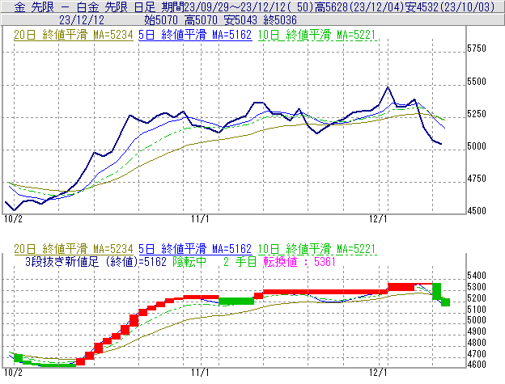Click the 4700 axis label on lower chart
This screenshot has width=505, height=384.
point(477,354)
